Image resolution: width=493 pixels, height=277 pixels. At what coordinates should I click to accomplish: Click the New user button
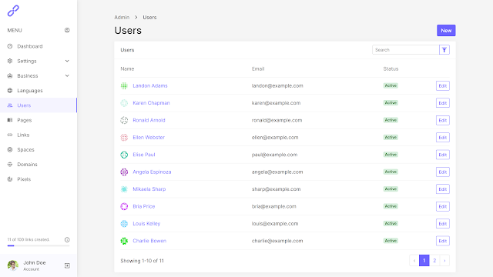click(x=446, y=31)
